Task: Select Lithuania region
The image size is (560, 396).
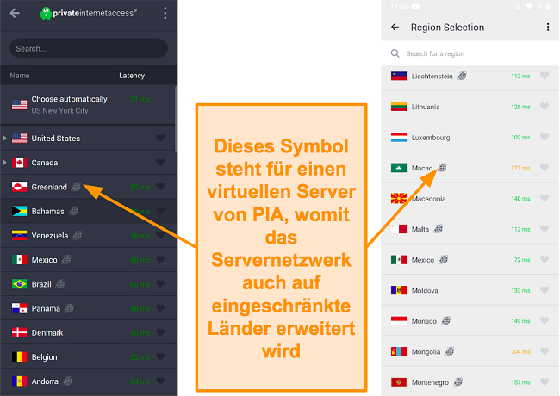Action: (470, 107)
